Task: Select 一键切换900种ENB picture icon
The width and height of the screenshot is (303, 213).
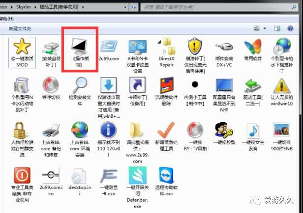Action: pyautogui.click(x=282, y=130)
